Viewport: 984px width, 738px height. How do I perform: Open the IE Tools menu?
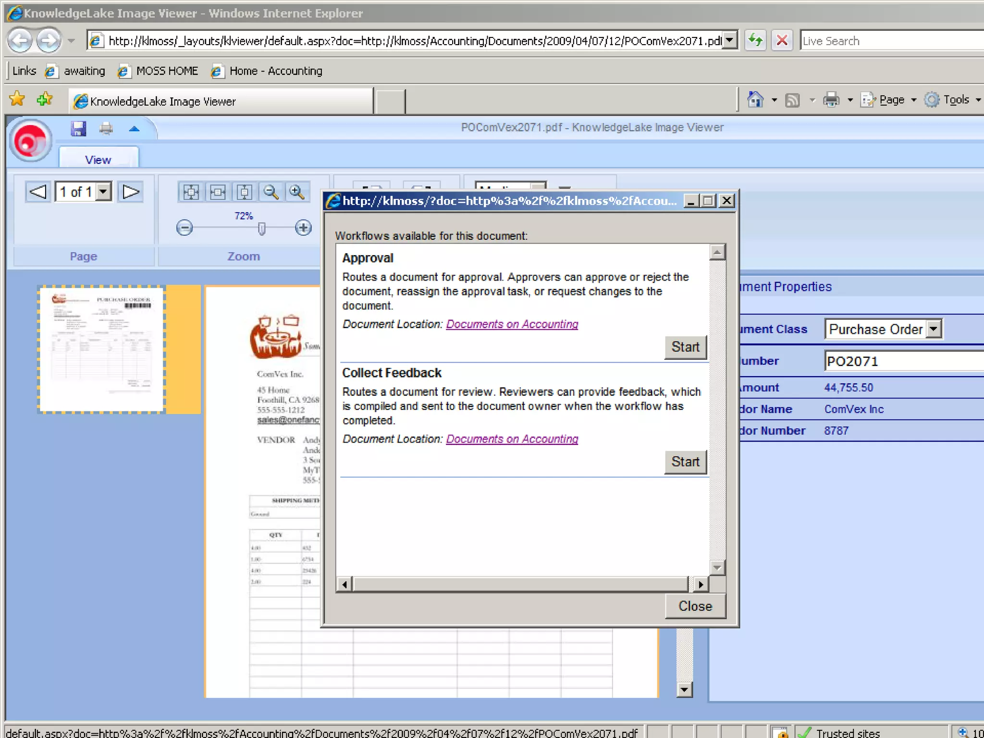[955, 100]
